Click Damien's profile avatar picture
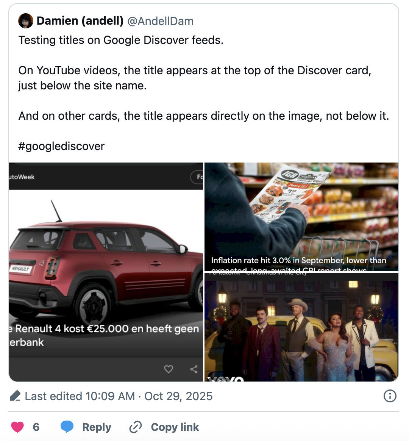The image size is (409, 441). [x=26, y=21]
